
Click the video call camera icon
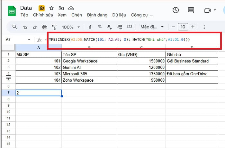tap(207, 10)
